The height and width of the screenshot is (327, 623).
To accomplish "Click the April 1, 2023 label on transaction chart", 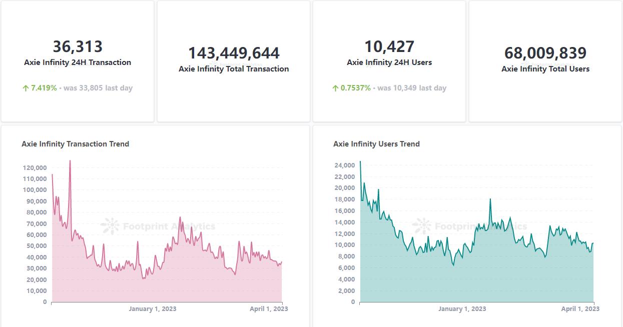I will click(269, 309).
